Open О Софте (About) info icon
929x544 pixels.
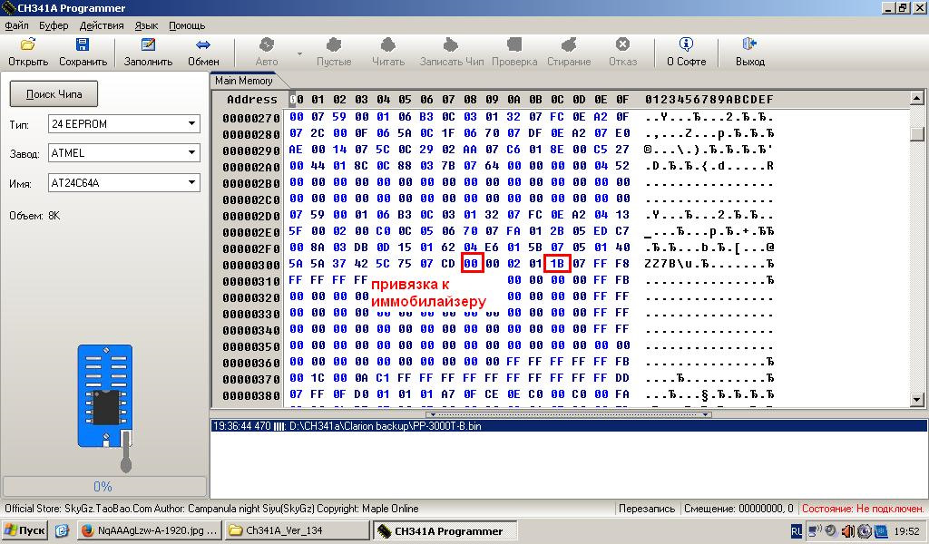coord(686,44)
